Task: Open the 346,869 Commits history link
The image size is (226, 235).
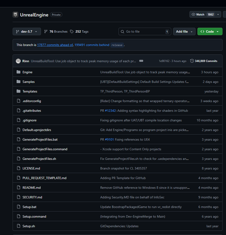Action: coord(204,61)
